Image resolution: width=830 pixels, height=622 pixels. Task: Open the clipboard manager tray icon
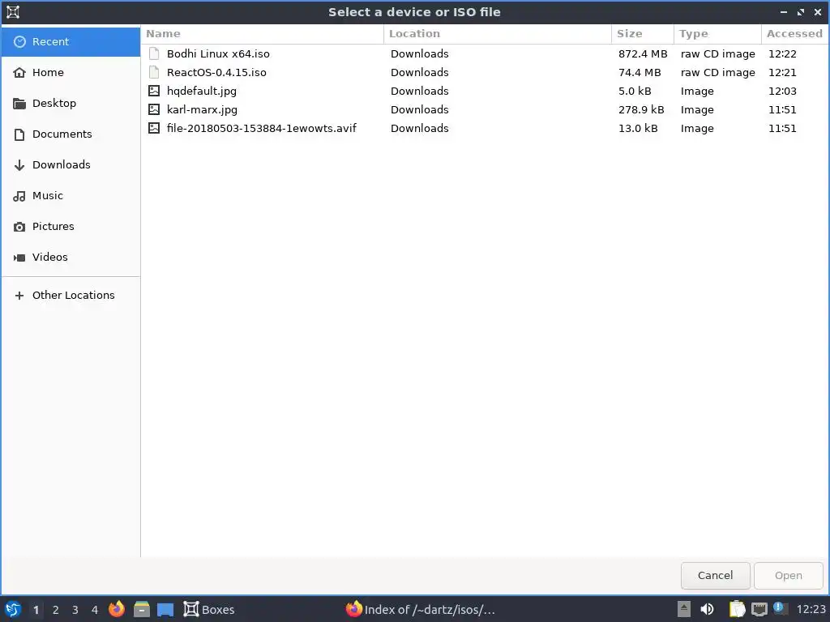[737, 609]
